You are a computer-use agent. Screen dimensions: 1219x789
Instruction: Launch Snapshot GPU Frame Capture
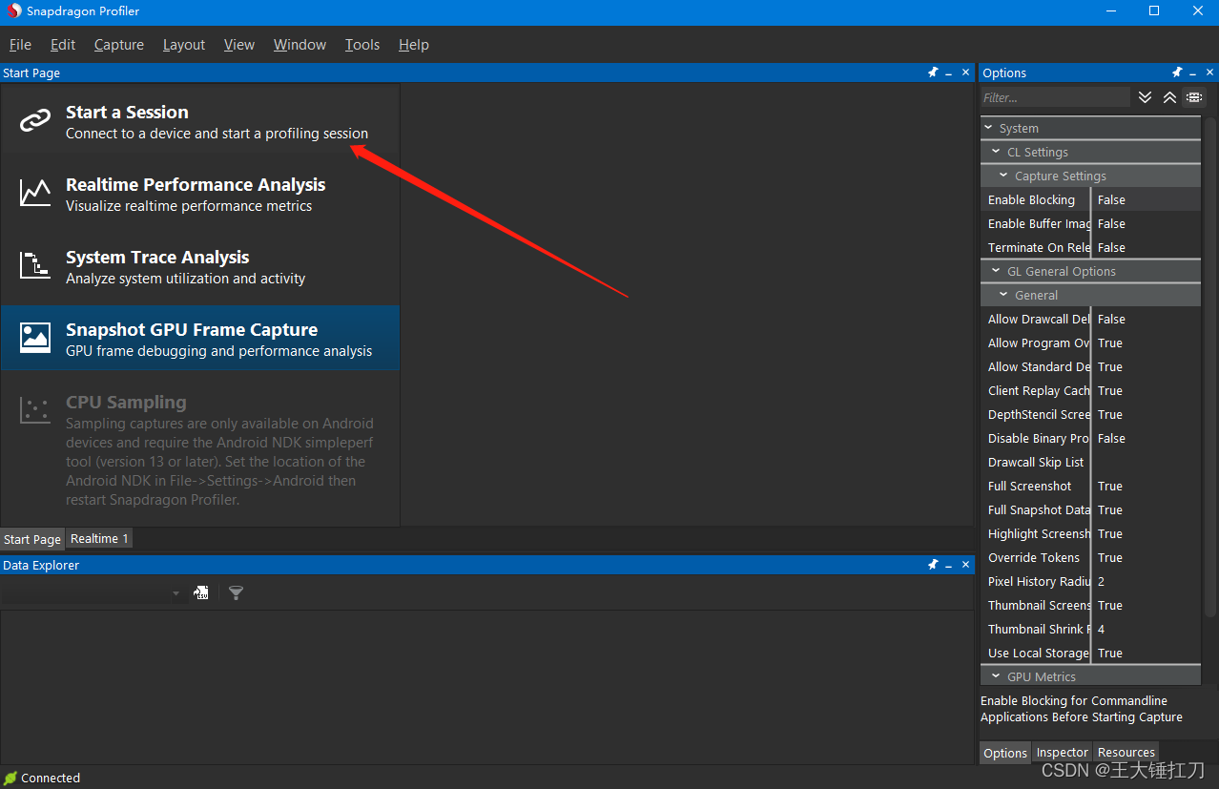pyautogui.click(x=200, y=339)
